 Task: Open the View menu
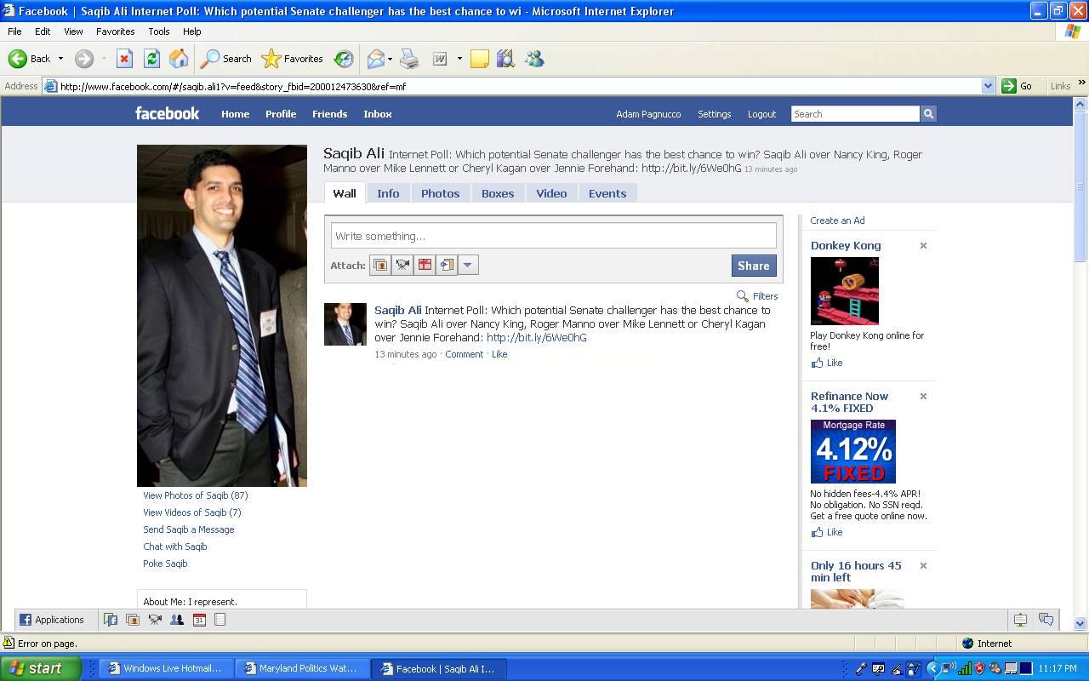click(73, 31)
